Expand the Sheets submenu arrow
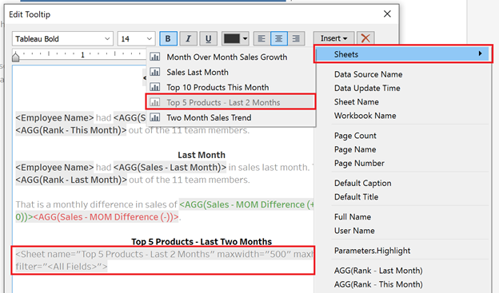This screenshot has height=293, width=499. click(x=481, y=53)
